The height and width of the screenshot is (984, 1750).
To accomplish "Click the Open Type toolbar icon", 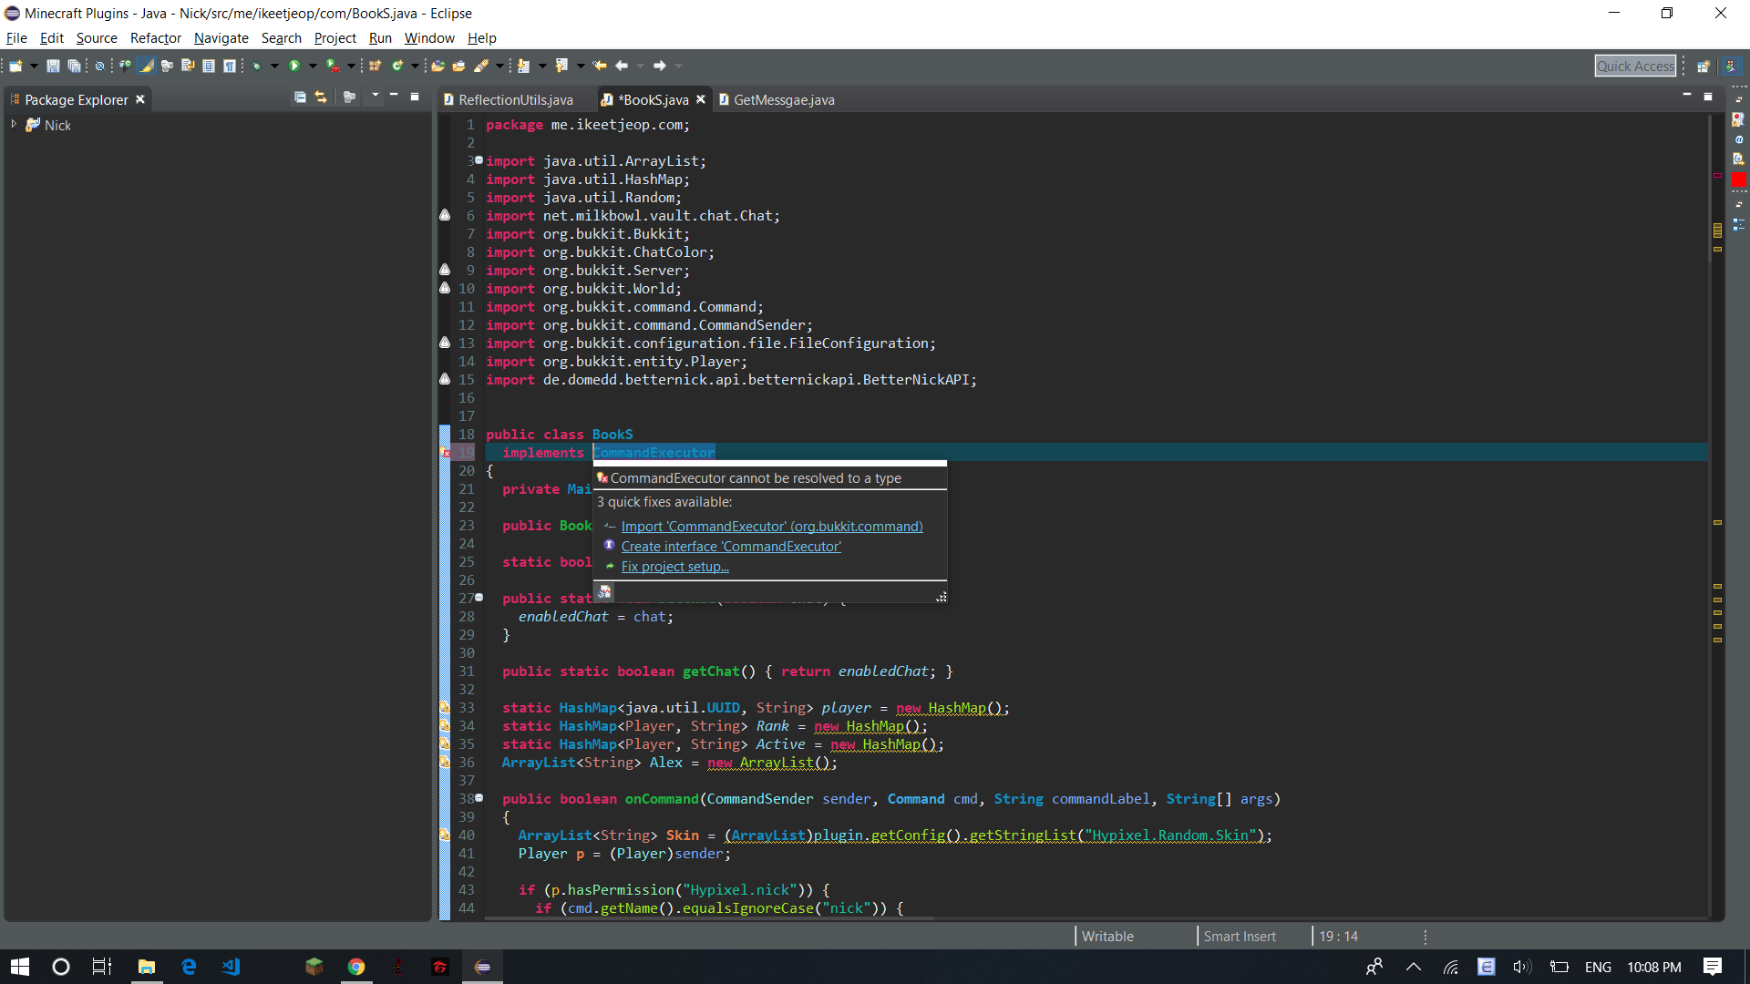I will coord(437,66).
